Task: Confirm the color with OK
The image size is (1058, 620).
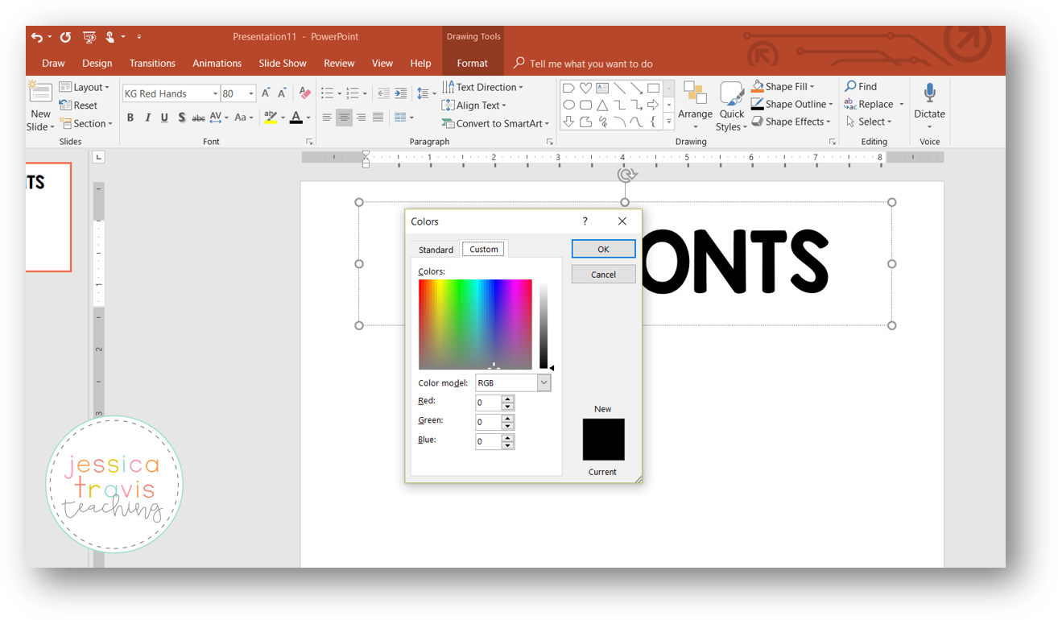Action: click(603, 249)
